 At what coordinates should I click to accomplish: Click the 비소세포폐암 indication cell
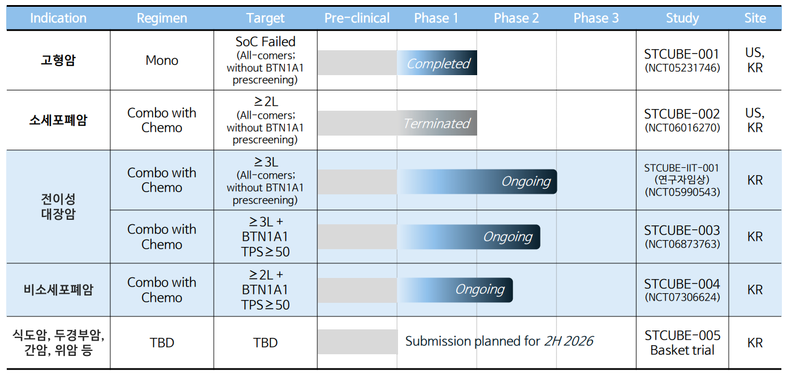pyautogui.click(x=58, y=290)
